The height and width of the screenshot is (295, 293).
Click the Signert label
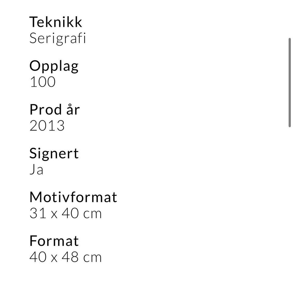[x=54, y=154]
